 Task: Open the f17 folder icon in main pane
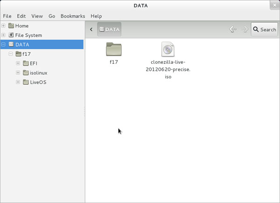[x=113, y=49]
